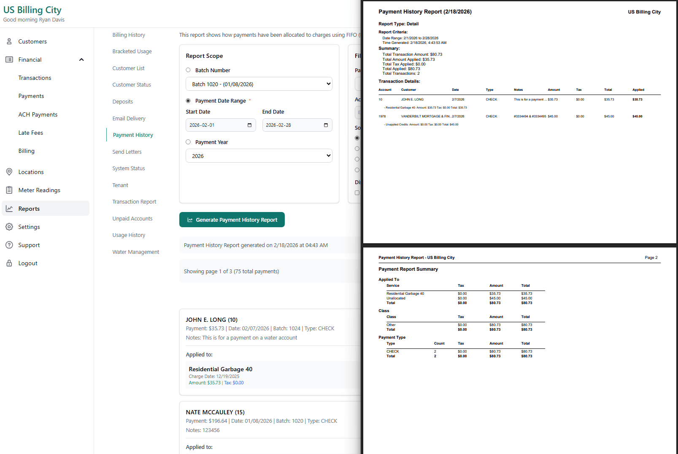
Task: Generate the Payment History Report
Action: coord(232,220)
